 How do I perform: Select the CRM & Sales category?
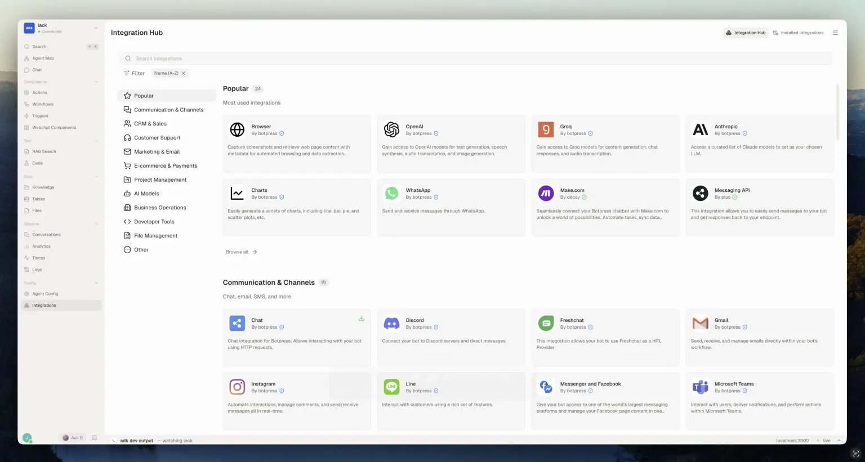167,124
